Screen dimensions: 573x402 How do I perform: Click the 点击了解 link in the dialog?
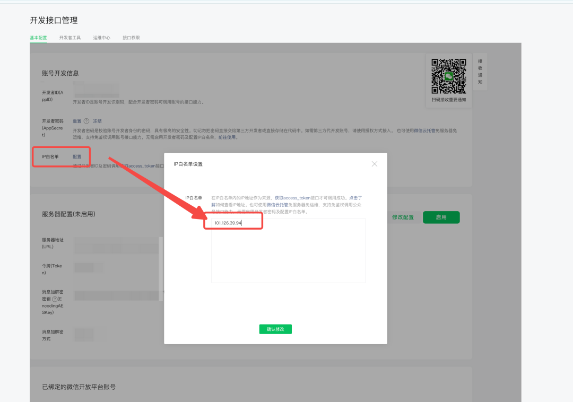[355, 198]
